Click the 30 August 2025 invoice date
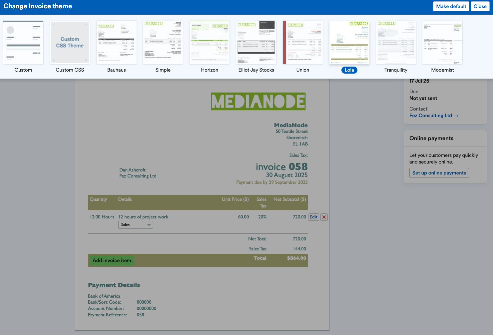 tap(287, 175)
